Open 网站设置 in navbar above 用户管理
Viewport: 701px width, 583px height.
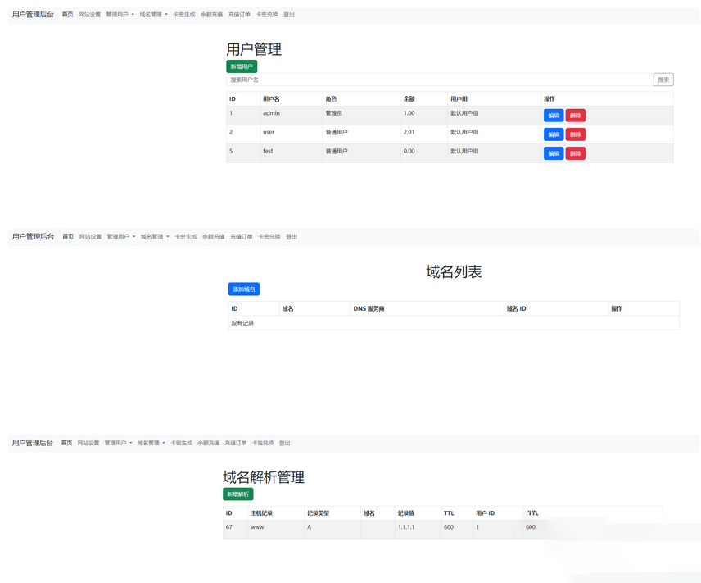(x=89, y=15)
